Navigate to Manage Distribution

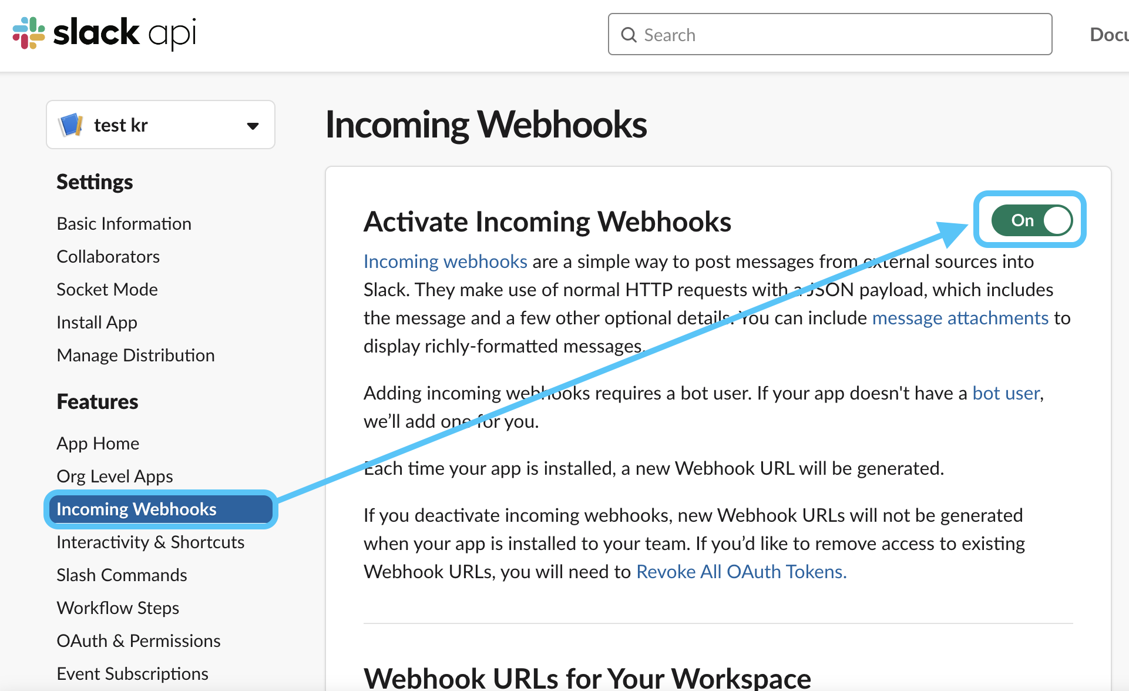coord(136,355)
